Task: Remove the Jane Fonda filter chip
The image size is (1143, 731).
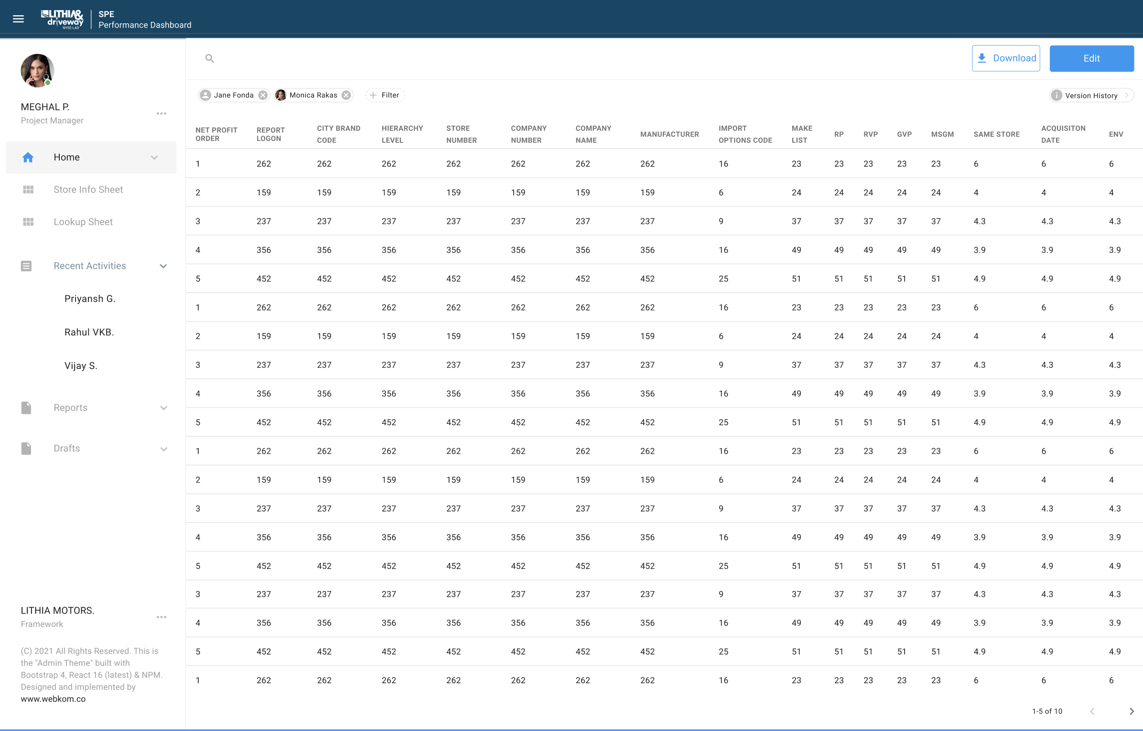Action: coord(263,95)
